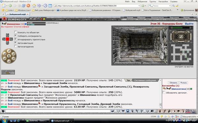Click the HP health bar of Шиманятина

point(36,23)
